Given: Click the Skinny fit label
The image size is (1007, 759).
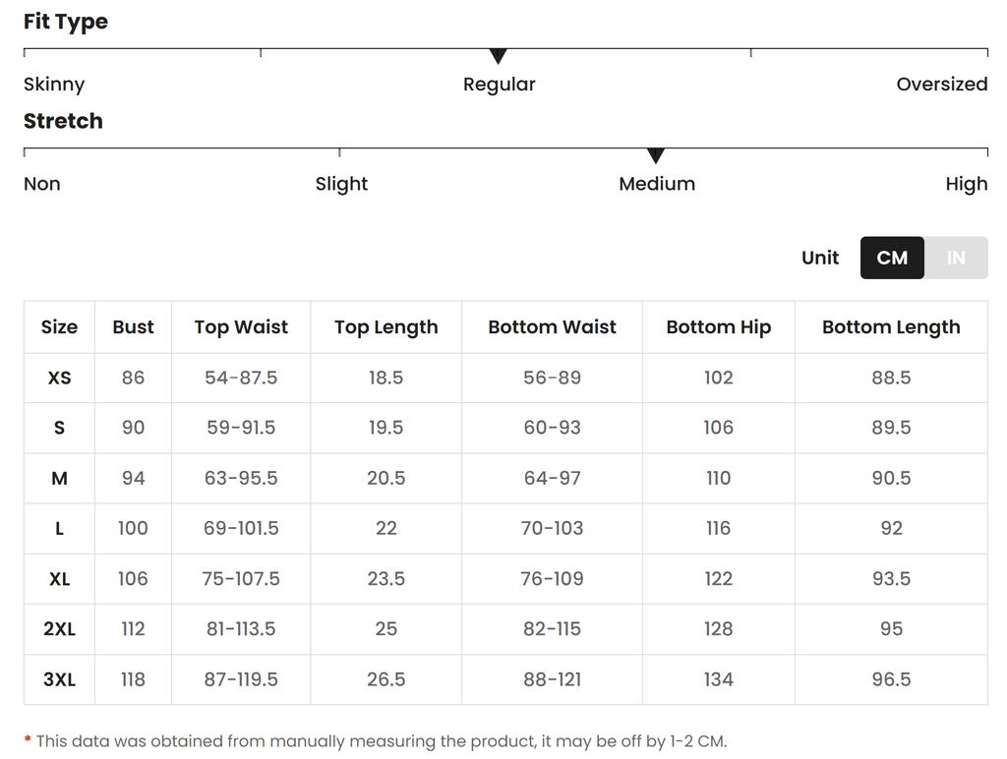Looking at the screenshot, I should coord(54,85).
